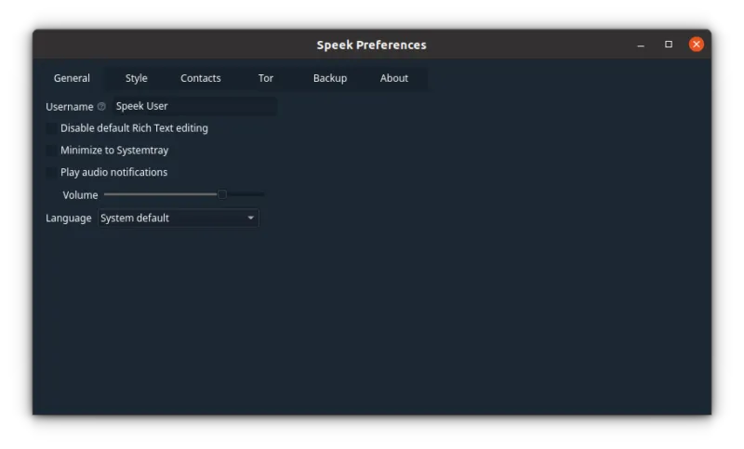
Task: Close the Speek Preferences window
Action: [696, 45]
